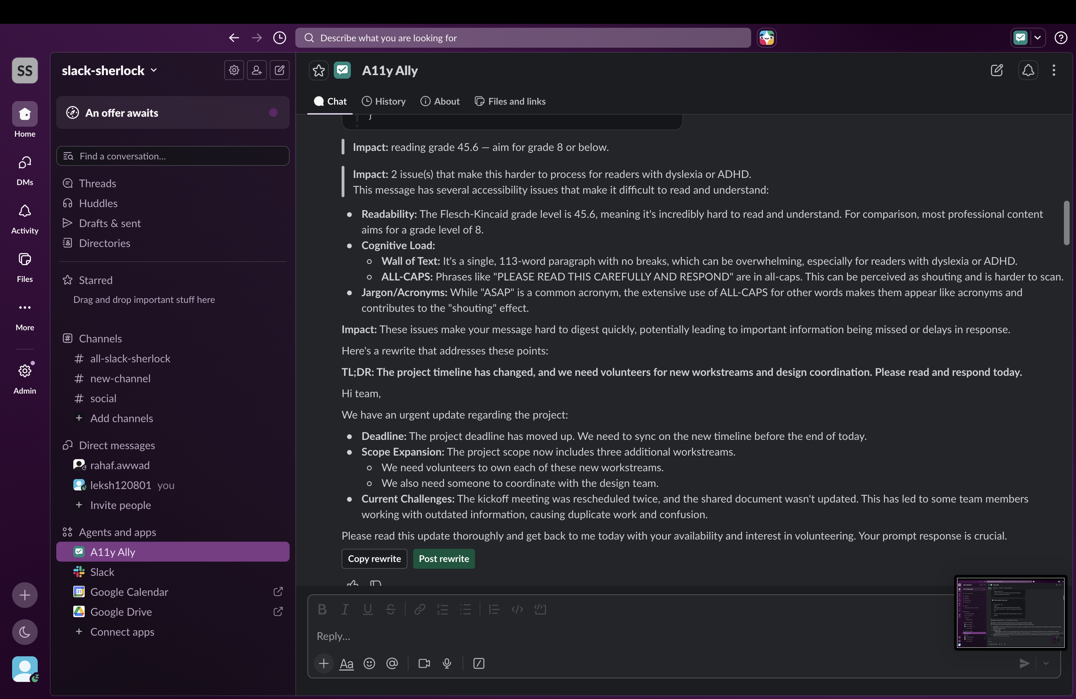Open Huddles in the sidebar
1076x699 pixels.
coord(173,204)
